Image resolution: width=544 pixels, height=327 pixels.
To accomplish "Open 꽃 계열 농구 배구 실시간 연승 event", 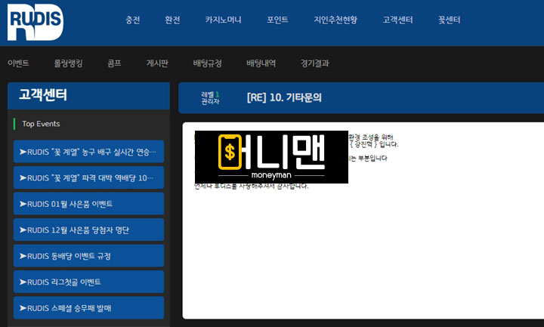I will (x=89, y=152).
